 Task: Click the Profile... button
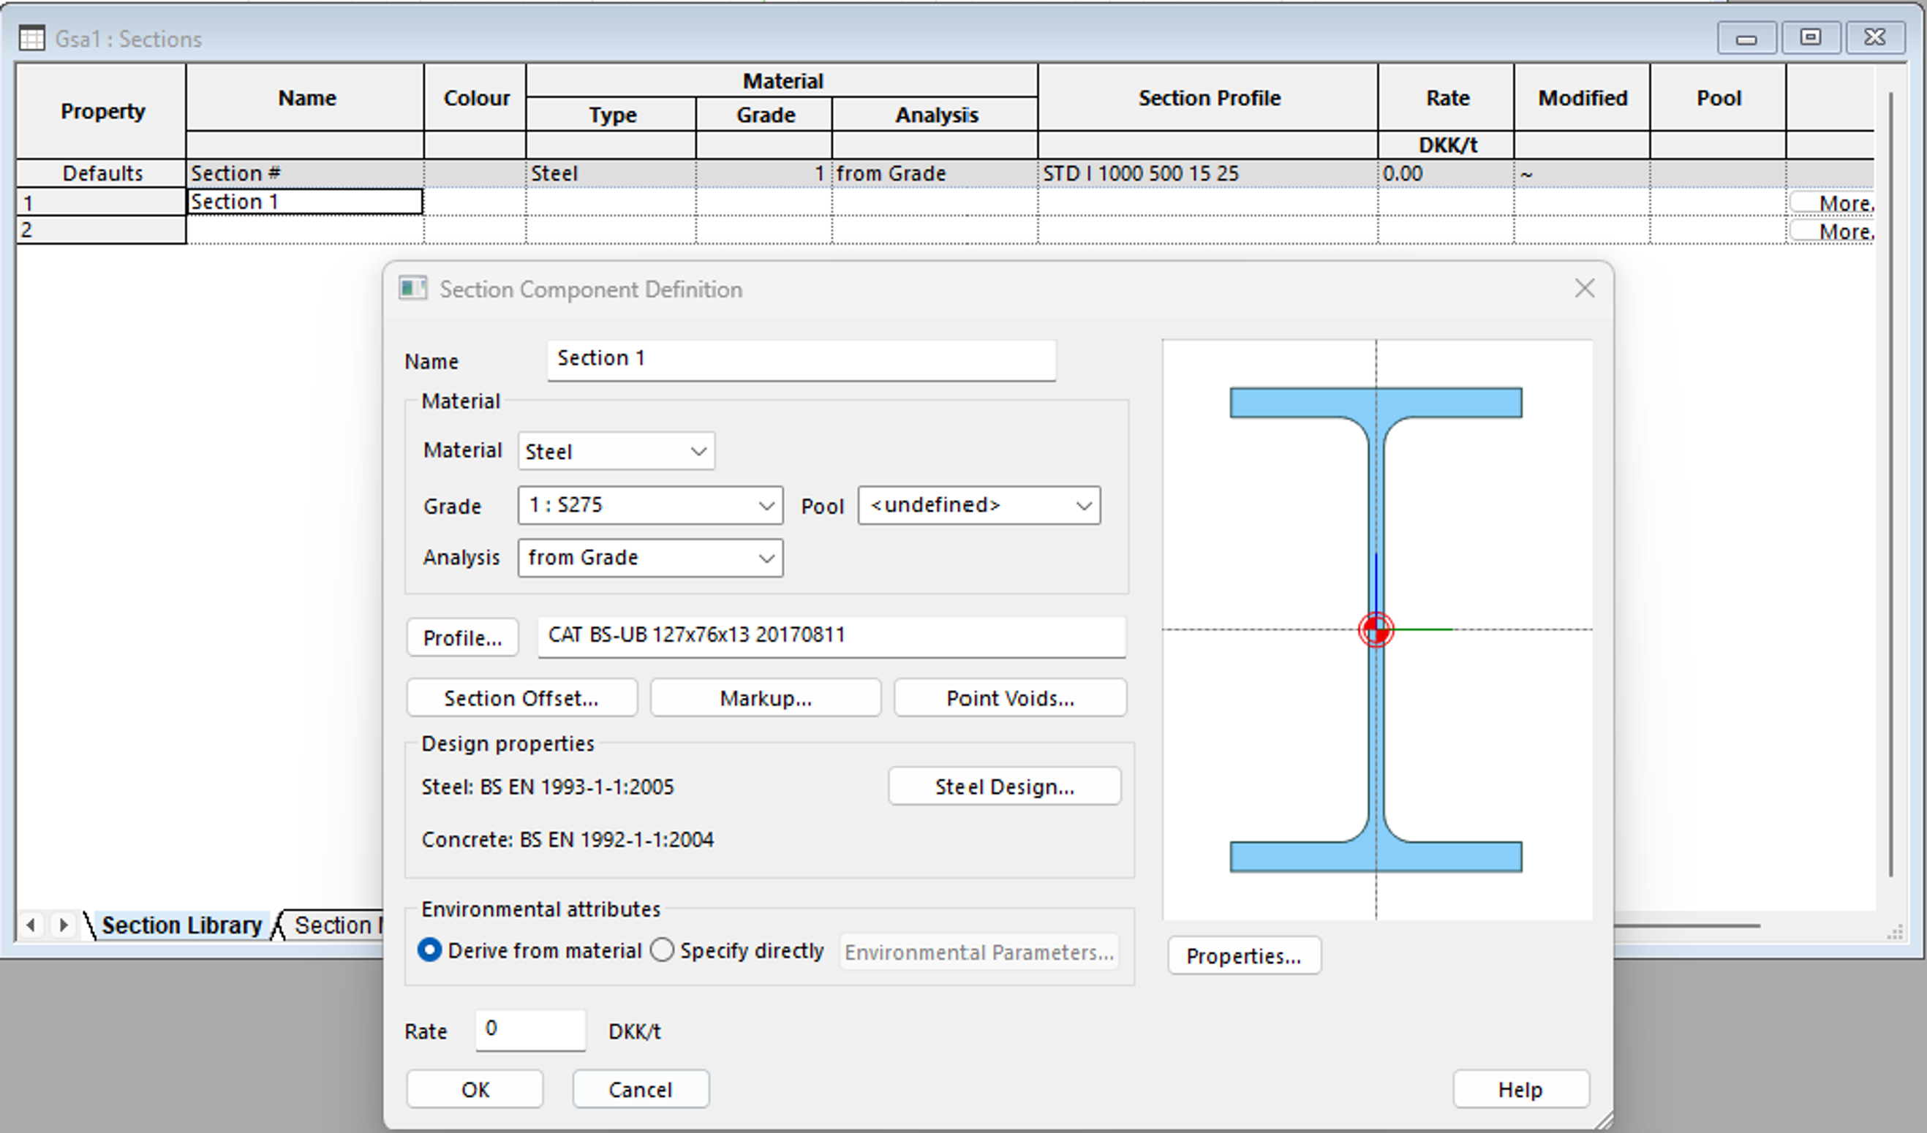pyautogui.click(x=462, y=637)
